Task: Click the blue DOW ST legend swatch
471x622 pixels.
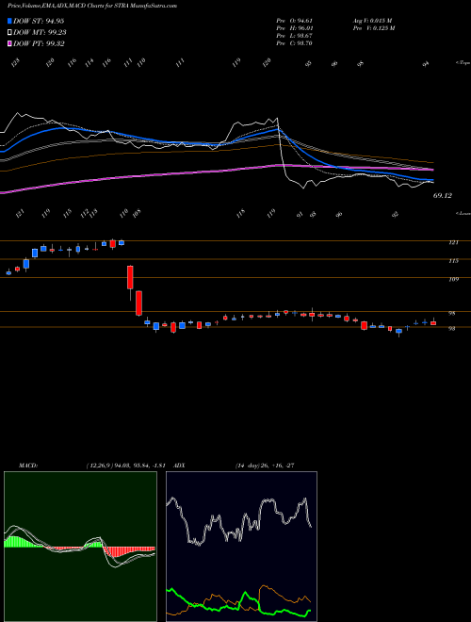Action: (9, 21)
